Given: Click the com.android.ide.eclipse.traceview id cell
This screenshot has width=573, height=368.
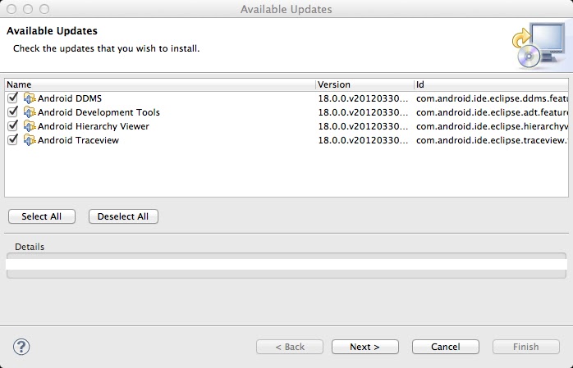Looking at the screenshot, I should point(492,140).
